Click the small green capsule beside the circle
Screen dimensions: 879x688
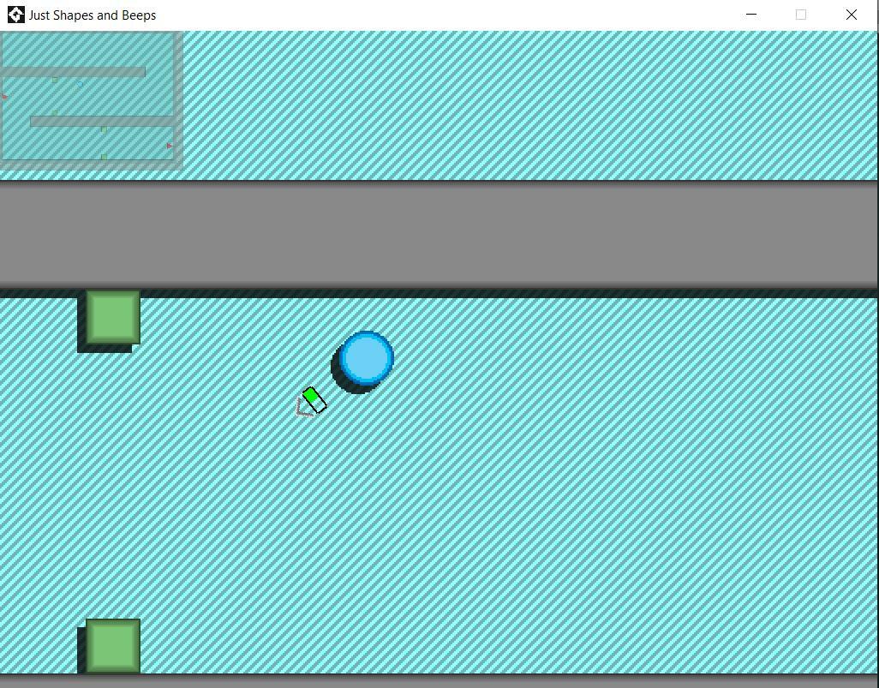click(314, 399)
